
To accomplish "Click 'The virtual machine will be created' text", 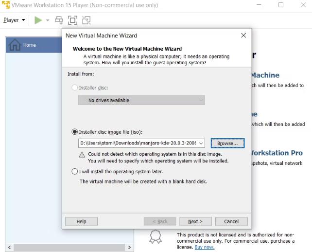I will tap(143, 181).
